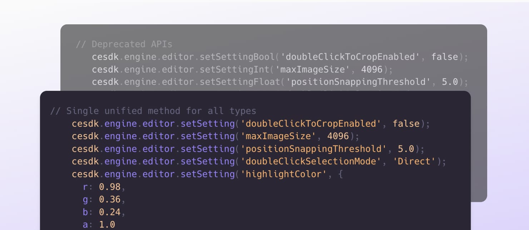Click 'positionSnappingThreshold' in the setSettingFloat line
The height and width of the screenshot is (230, 529).
coord(359,82)
